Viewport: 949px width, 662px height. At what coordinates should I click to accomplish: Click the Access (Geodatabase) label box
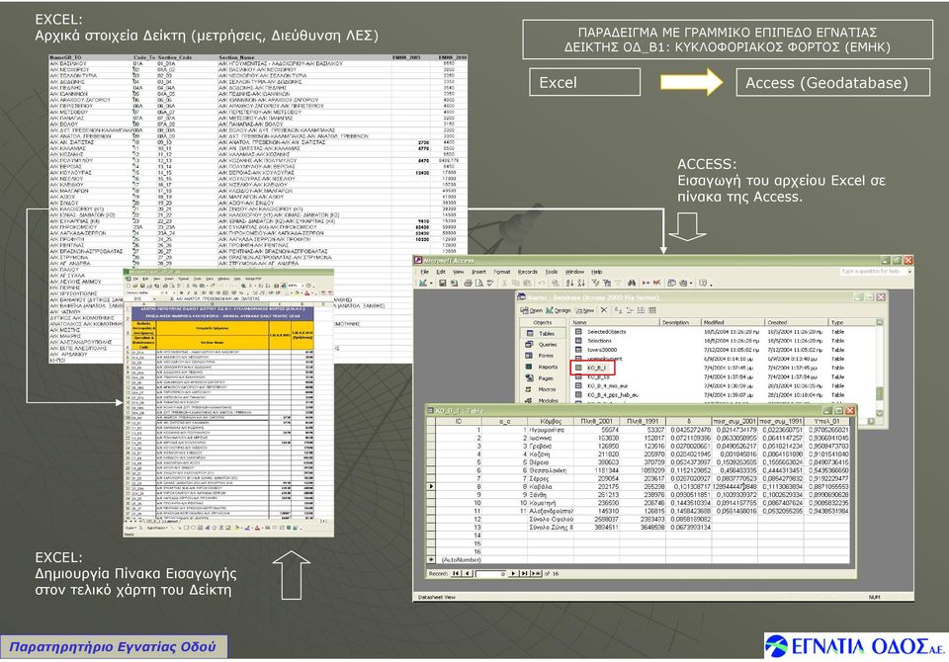coord(832,82)
